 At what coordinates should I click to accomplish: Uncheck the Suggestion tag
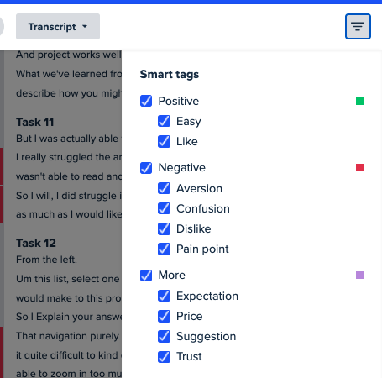[x=164, y=336]
